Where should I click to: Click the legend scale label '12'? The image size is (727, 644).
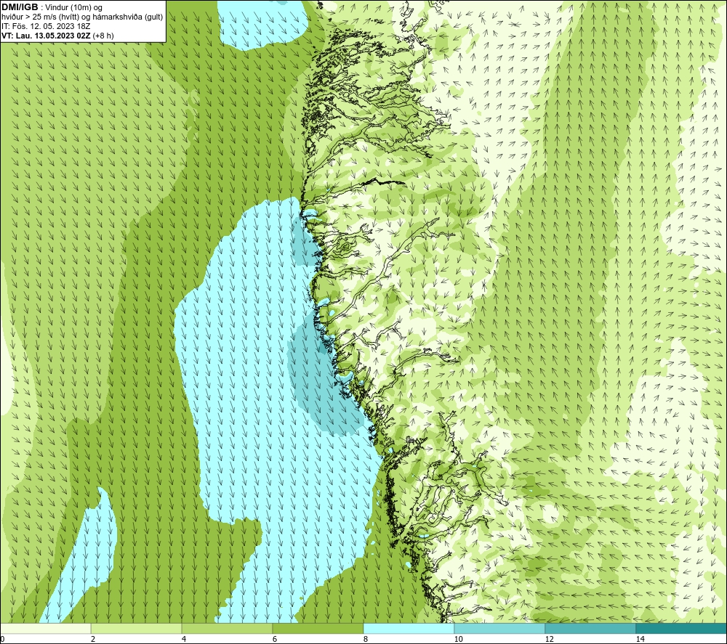point(549,639)
